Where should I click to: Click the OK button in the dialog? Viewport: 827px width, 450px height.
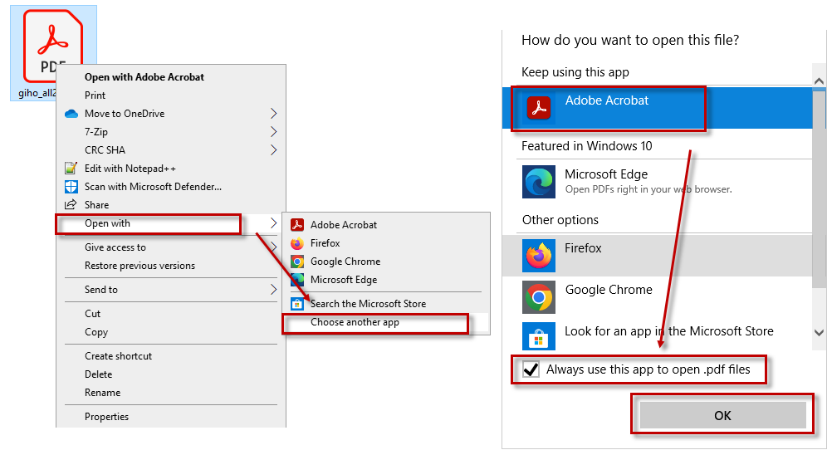tap(722, 415)
